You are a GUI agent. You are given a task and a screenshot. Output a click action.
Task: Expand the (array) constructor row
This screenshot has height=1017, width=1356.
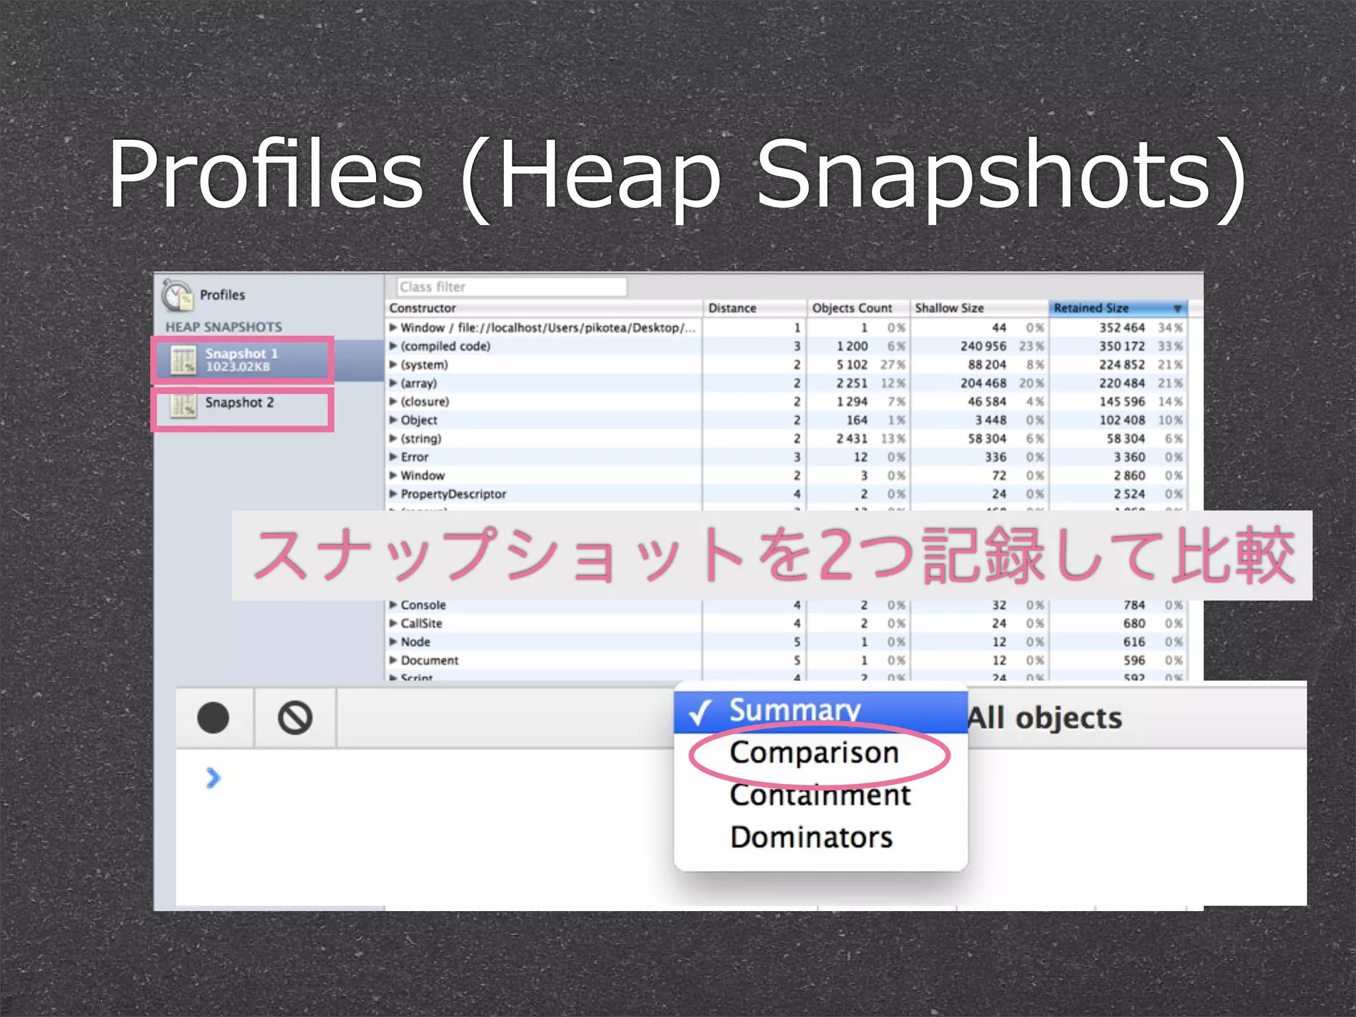(x=393, y=383)
